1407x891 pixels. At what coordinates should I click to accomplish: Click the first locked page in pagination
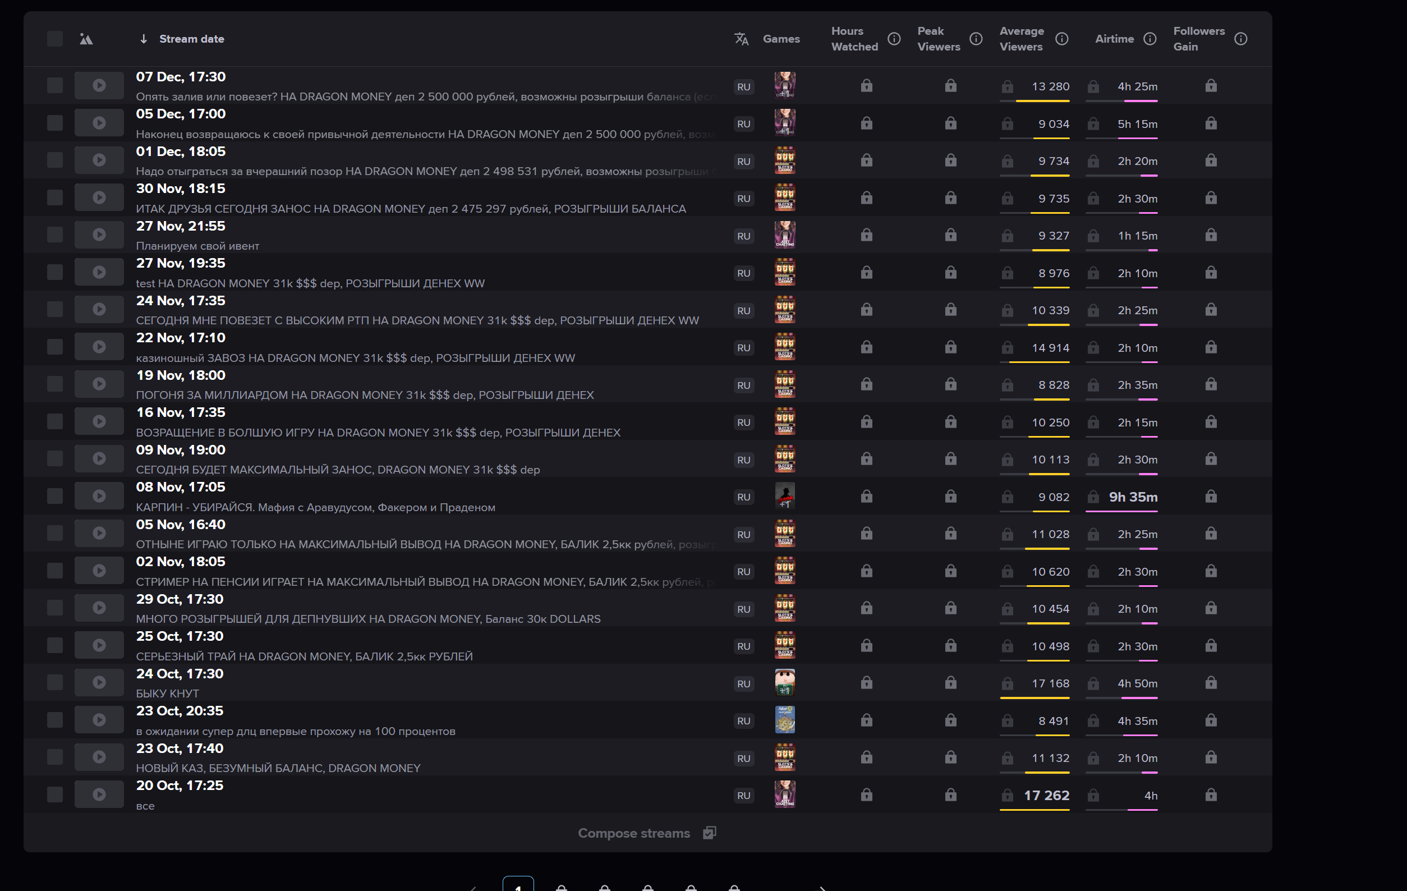561,887
